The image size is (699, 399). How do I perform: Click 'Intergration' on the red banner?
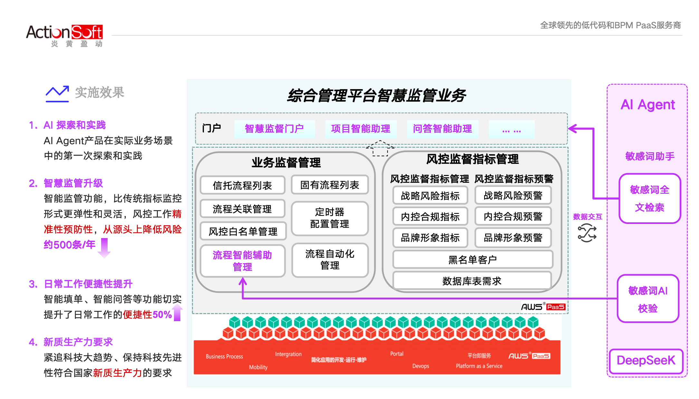coord(288,354)
